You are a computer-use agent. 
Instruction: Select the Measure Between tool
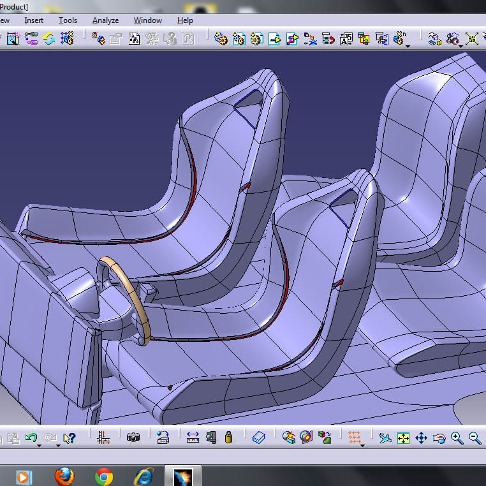[193, 438]
